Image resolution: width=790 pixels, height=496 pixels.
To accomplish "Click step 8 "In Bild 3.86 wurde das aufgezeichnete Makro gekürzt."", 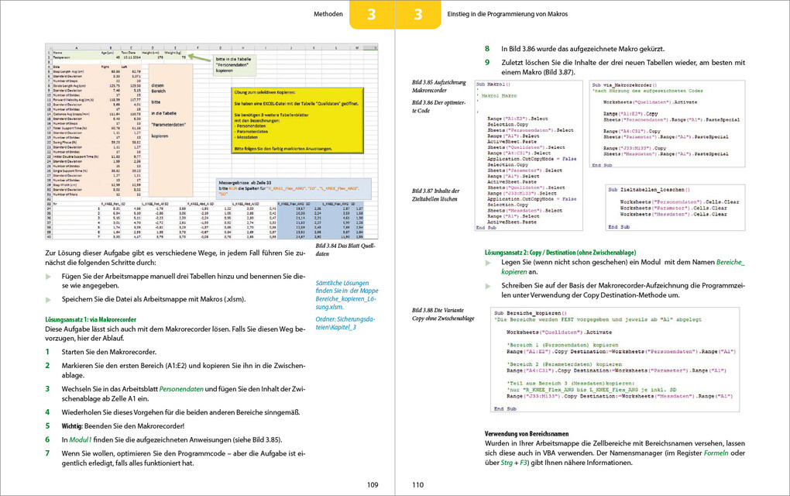I will tap(583, 49).
